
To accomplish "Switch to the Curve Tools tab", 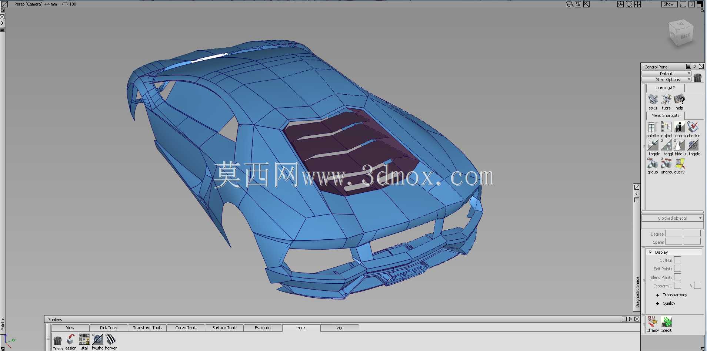I will pyautogui.click(x=186, y=328).
